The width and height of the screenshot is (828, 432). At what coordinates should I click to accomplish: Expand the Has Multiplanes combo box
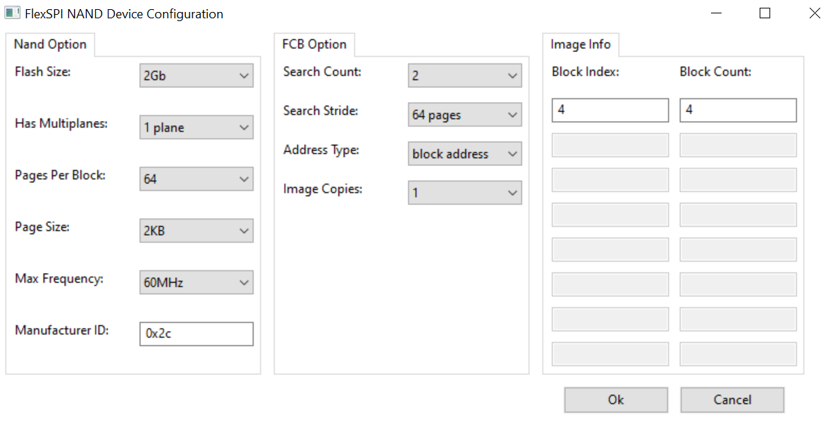pos(196,127)
